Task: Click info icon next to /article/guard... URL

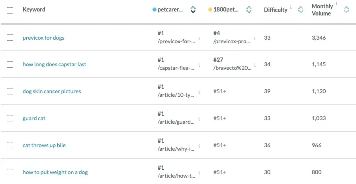Action: (199, 119)
